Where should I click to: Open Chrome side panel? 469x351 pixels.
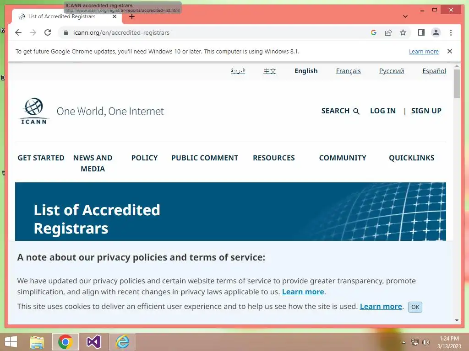(x=421, y=32)
